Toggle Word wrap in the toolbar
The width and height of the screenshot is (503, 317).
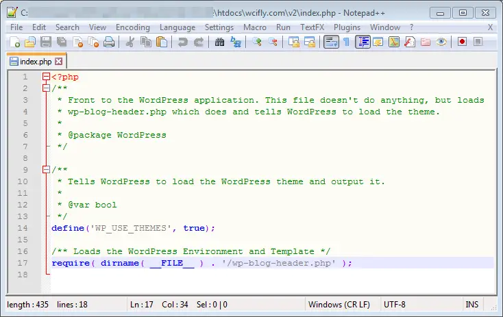tap(331, 42)
